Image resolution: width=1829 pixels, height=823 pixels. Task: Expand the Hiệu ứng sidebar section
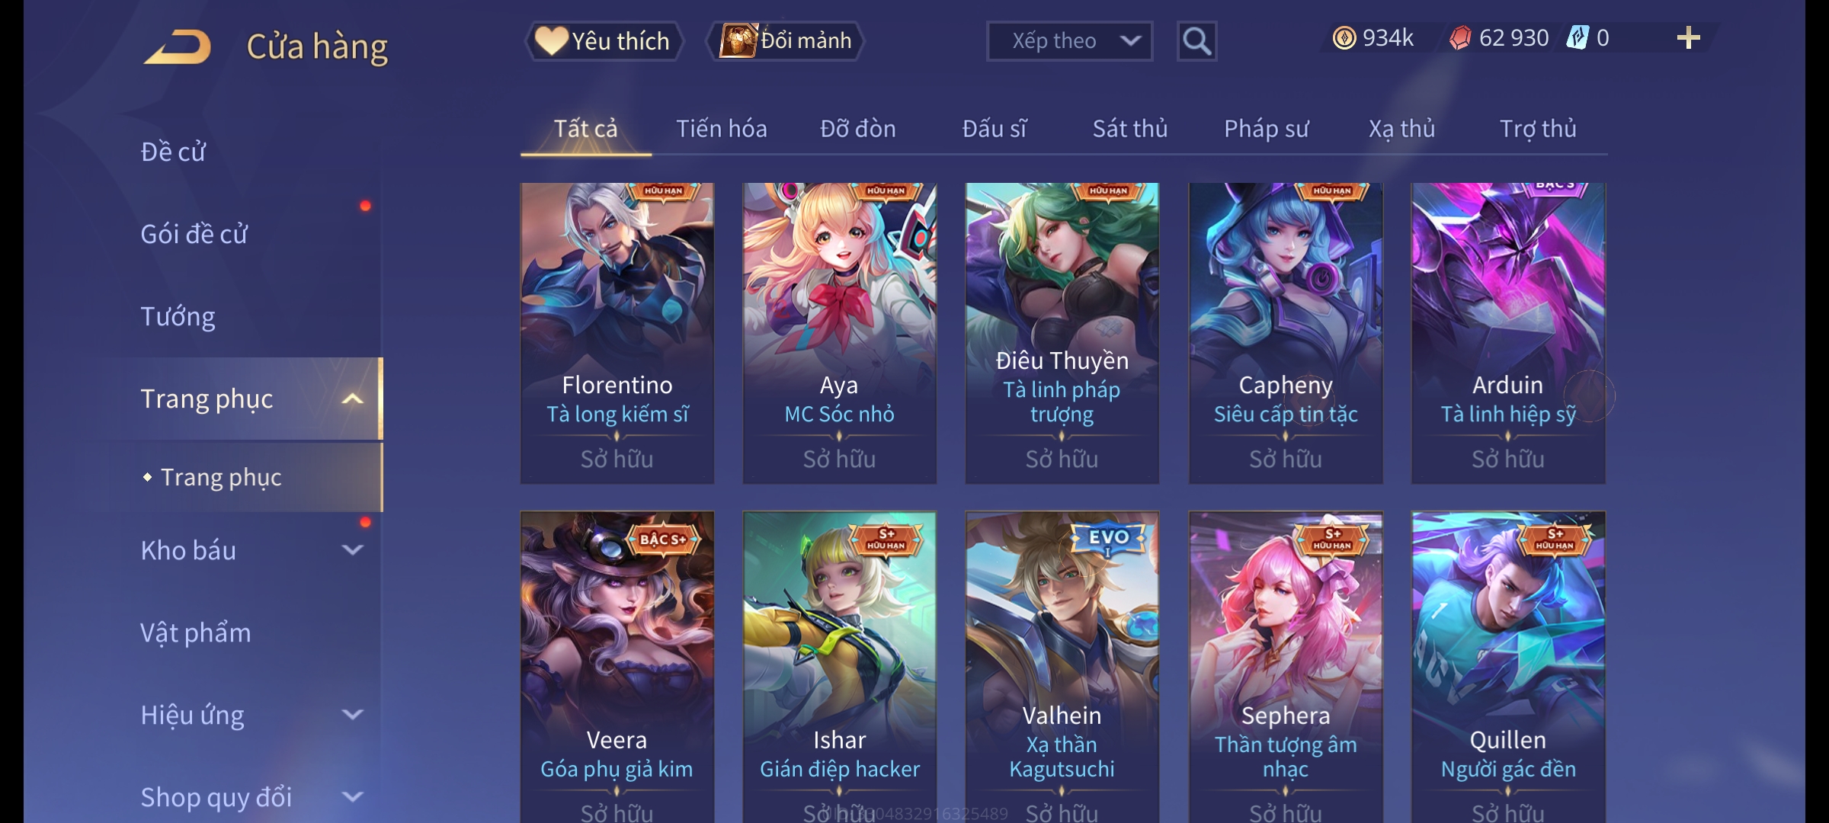pyautogui.click(x=352, y=715)
